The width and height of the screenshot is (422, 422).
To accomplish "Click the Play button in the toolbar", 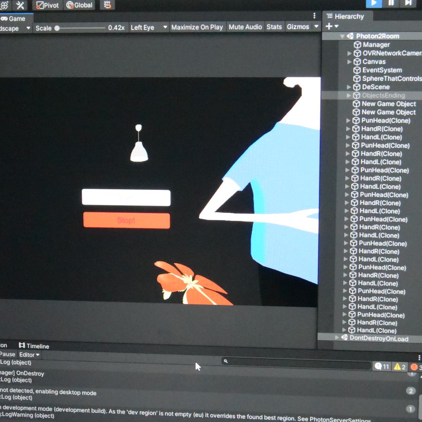I will (374, 3).
